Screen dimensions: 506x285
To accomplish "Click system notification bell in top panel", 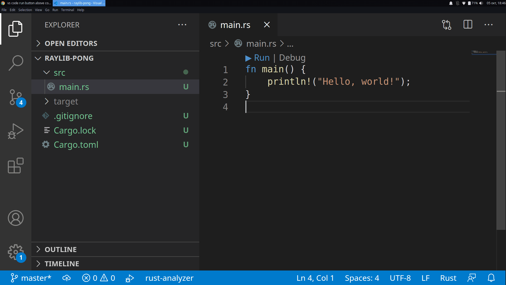I will tap(451, 3).
